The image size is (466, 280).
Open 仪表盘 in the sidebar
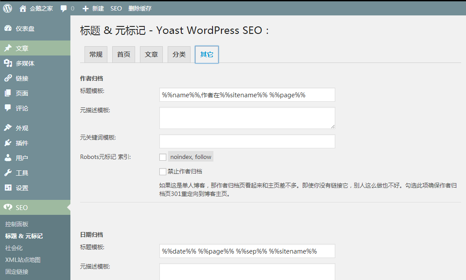pos(25,29)
